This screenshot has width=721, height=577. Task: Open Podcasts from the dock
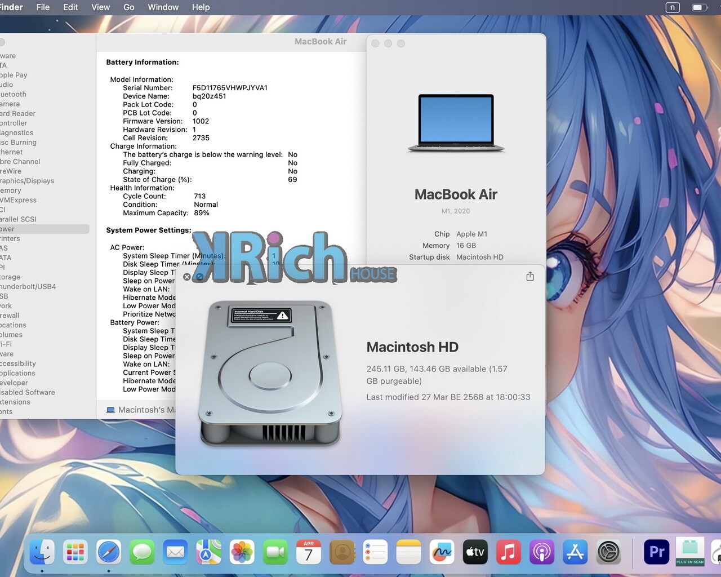coord(542,552)
